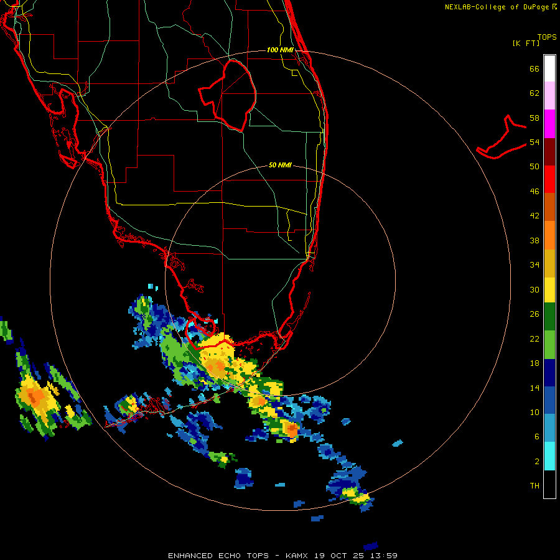Click the 30 value on the legend
The height and width of the screenshot is (560, 560).
point(534,289)
